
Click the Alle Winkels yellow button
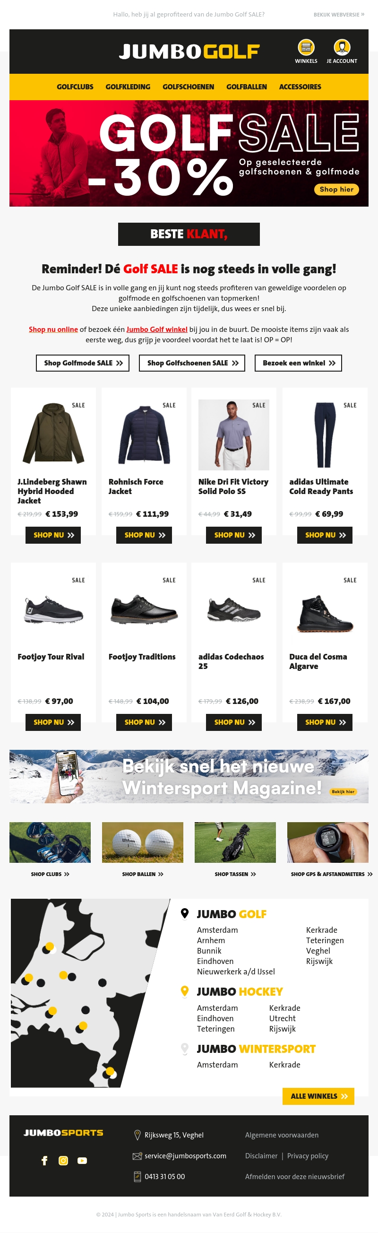[318, 1095]
